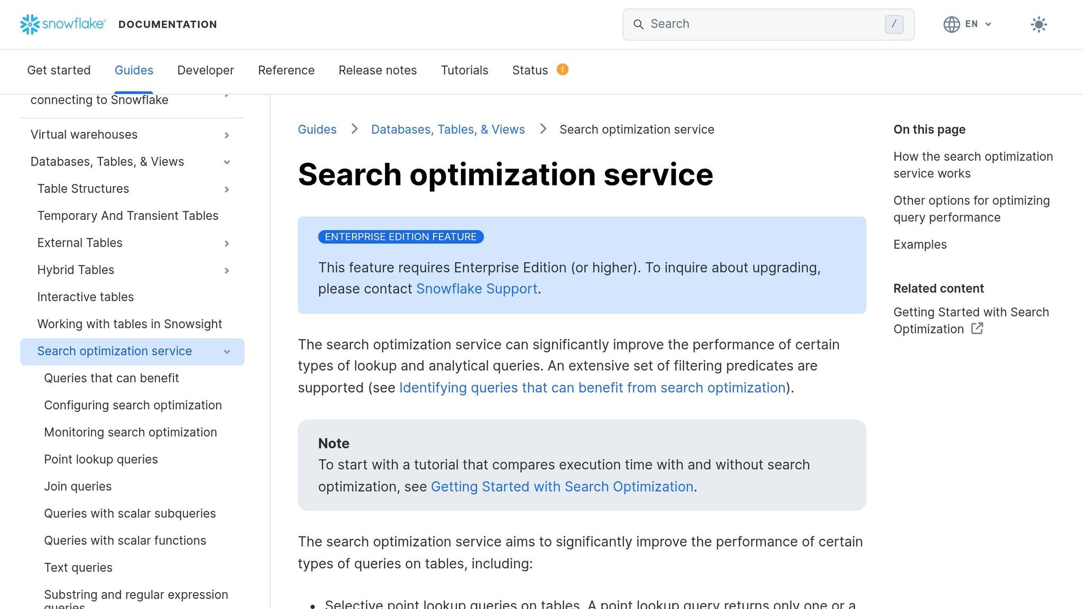
Task: Click the keyboard shortcut slash badge in search
Action: click(x=894, y=24)
